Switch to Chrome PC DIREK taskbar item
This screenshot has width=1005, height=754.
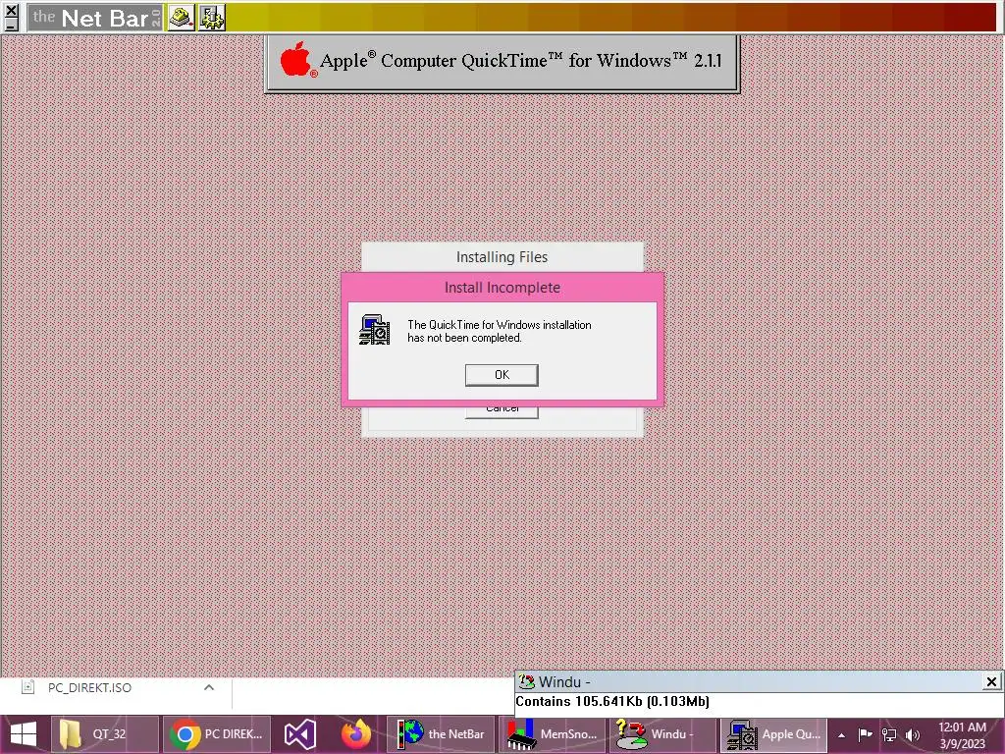(x=217, y=734)
